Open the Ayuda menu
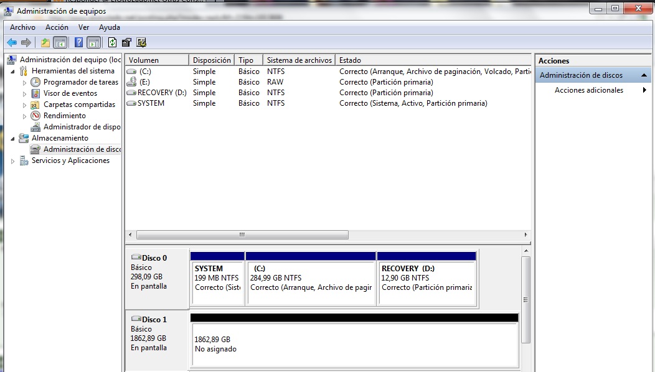The height and width of the screenshot is (372, 655). pyautogui.click(x=110, y=27)
